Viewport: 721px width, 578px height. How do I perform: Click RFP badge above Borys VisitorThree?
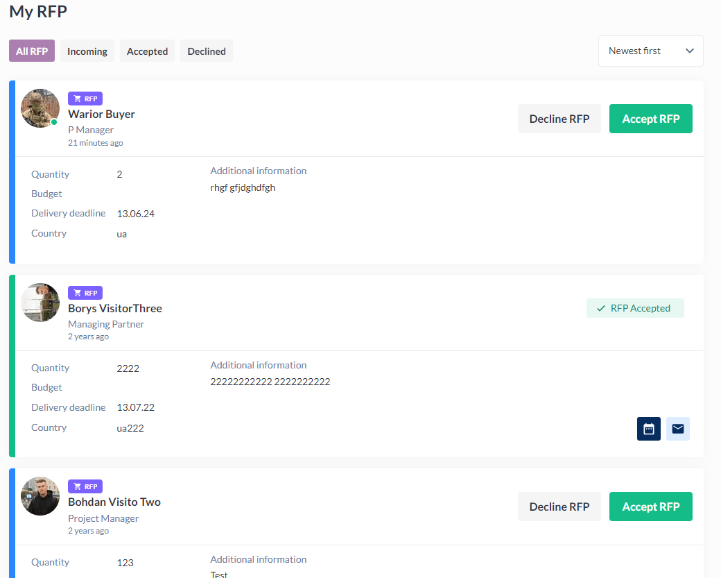(85, 293)
